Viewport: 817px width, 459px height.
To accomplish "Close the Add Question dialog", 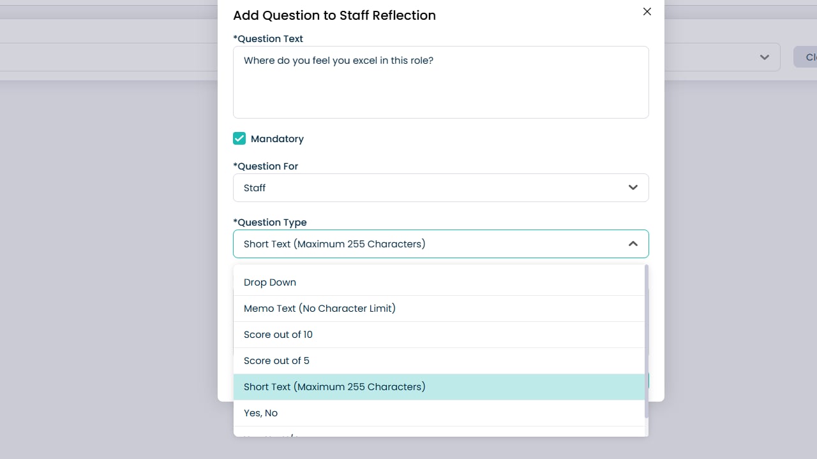I will click(x=647, y=11).
